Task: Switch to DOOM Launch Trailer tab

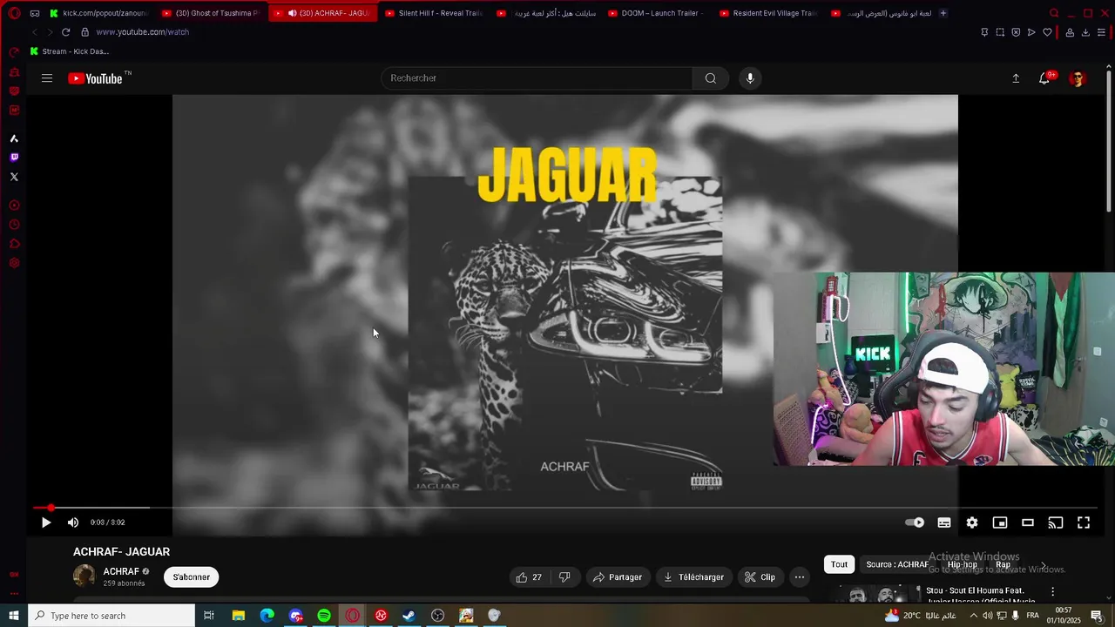Action: pos(657,13)
